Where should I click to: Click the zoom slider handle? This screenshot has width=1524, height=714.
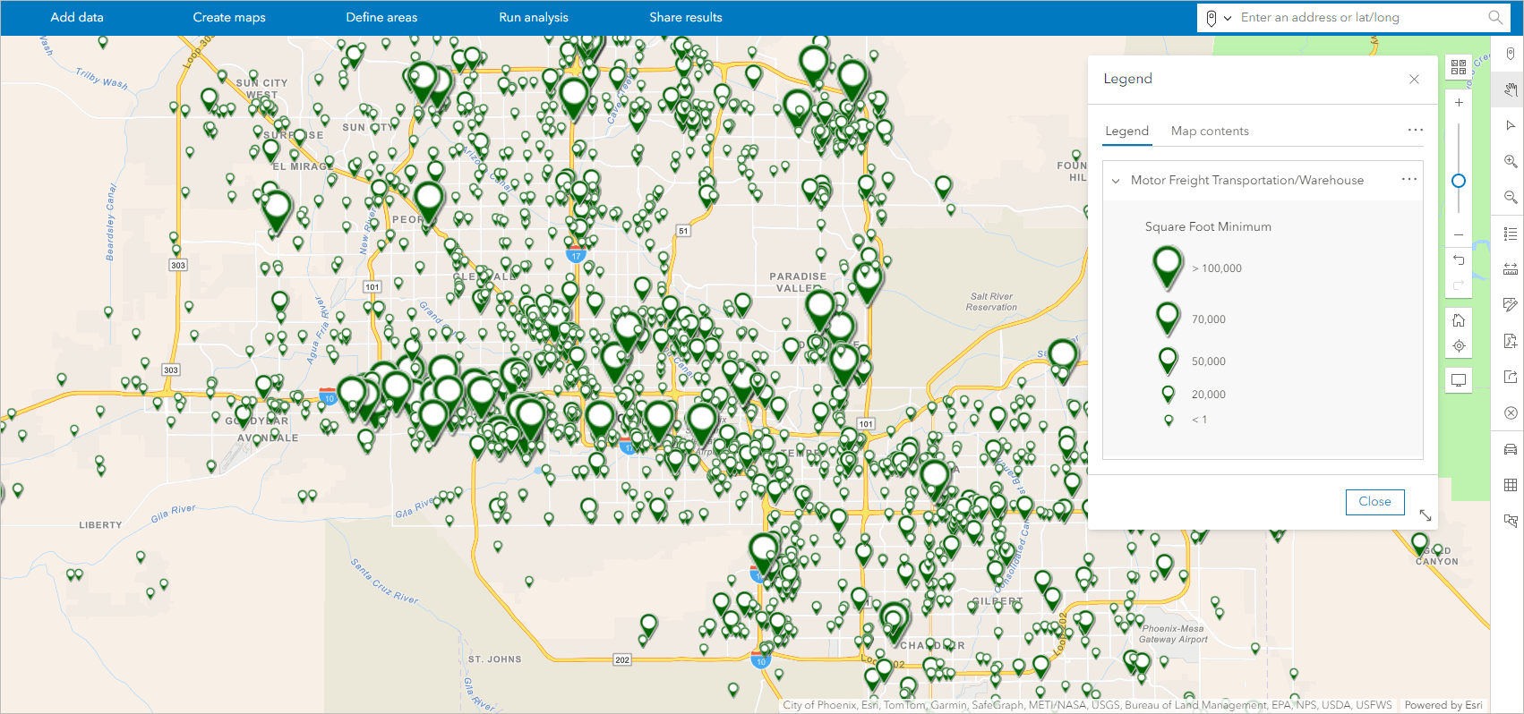[1459, 181]
